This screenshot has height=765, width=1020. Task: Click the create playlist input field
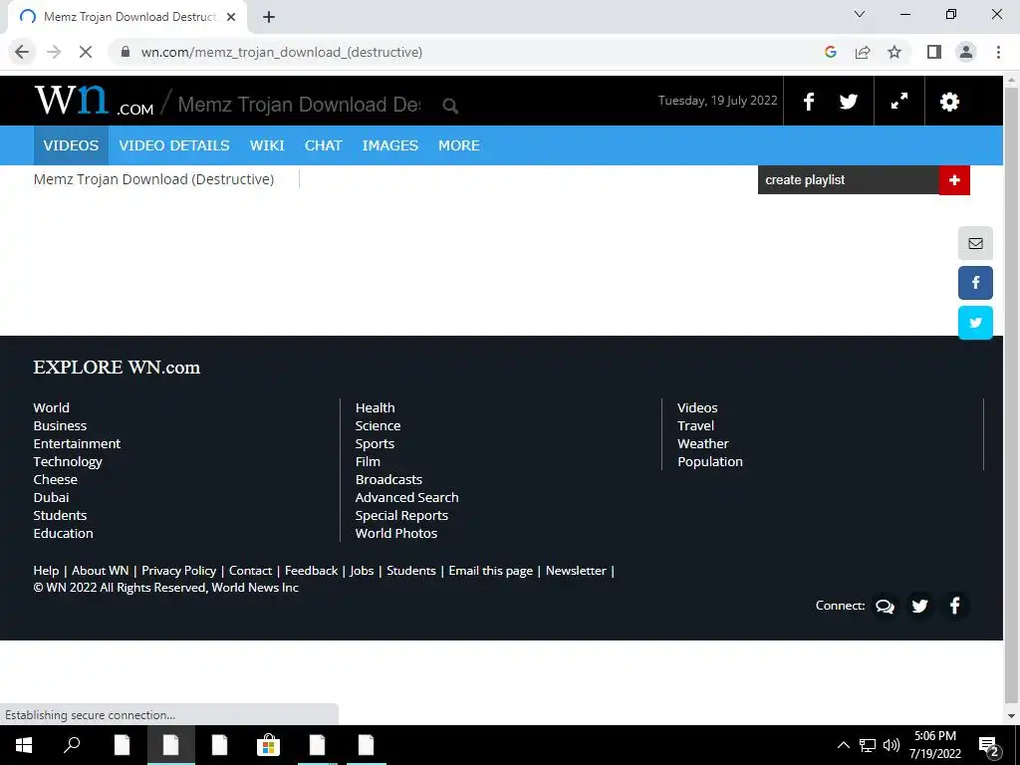pos(849,180)
